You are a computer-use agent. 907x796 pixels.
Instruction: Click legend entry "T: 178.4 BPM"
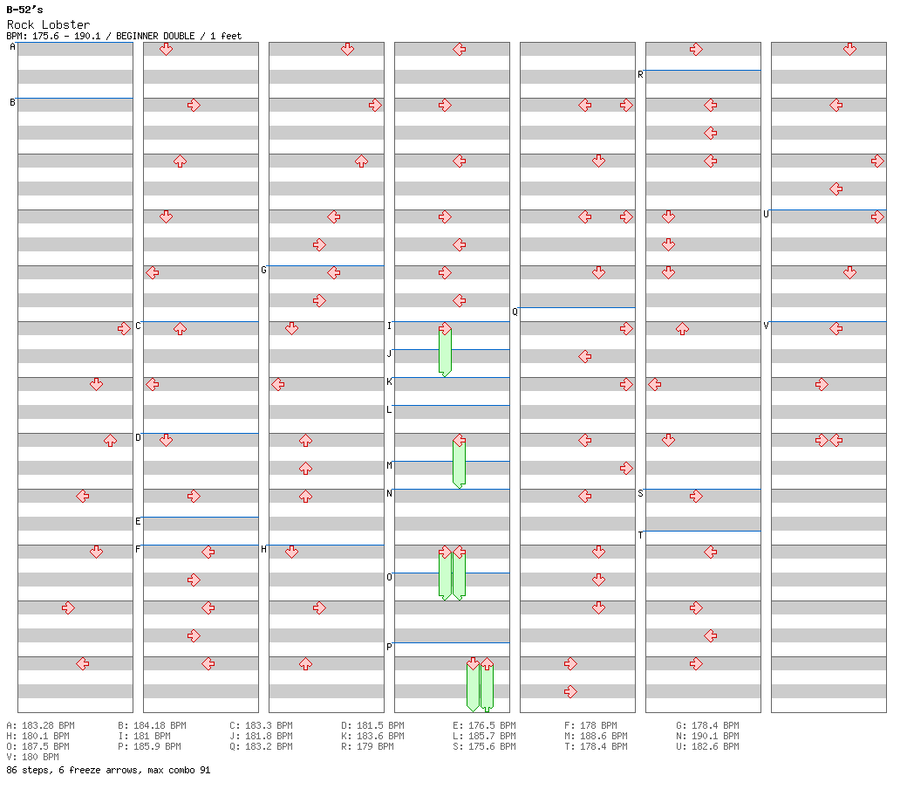tap(596, 747)
